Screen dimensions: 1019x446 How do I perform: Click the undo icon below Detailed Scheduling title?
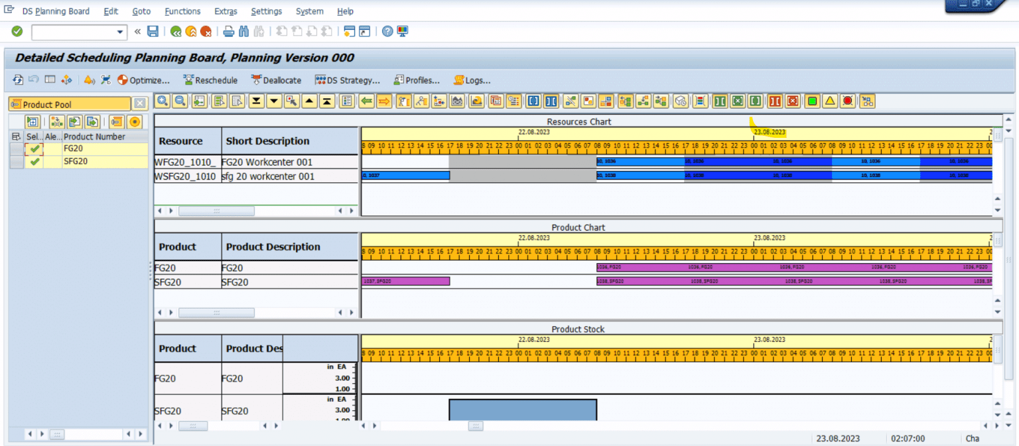[33, 80]
